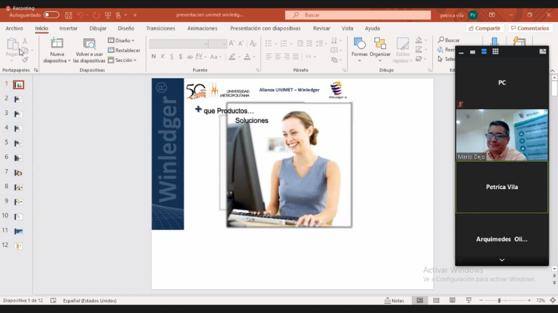
Task: Open the Formas shapes gallery
Action: (x=359, y=50)
